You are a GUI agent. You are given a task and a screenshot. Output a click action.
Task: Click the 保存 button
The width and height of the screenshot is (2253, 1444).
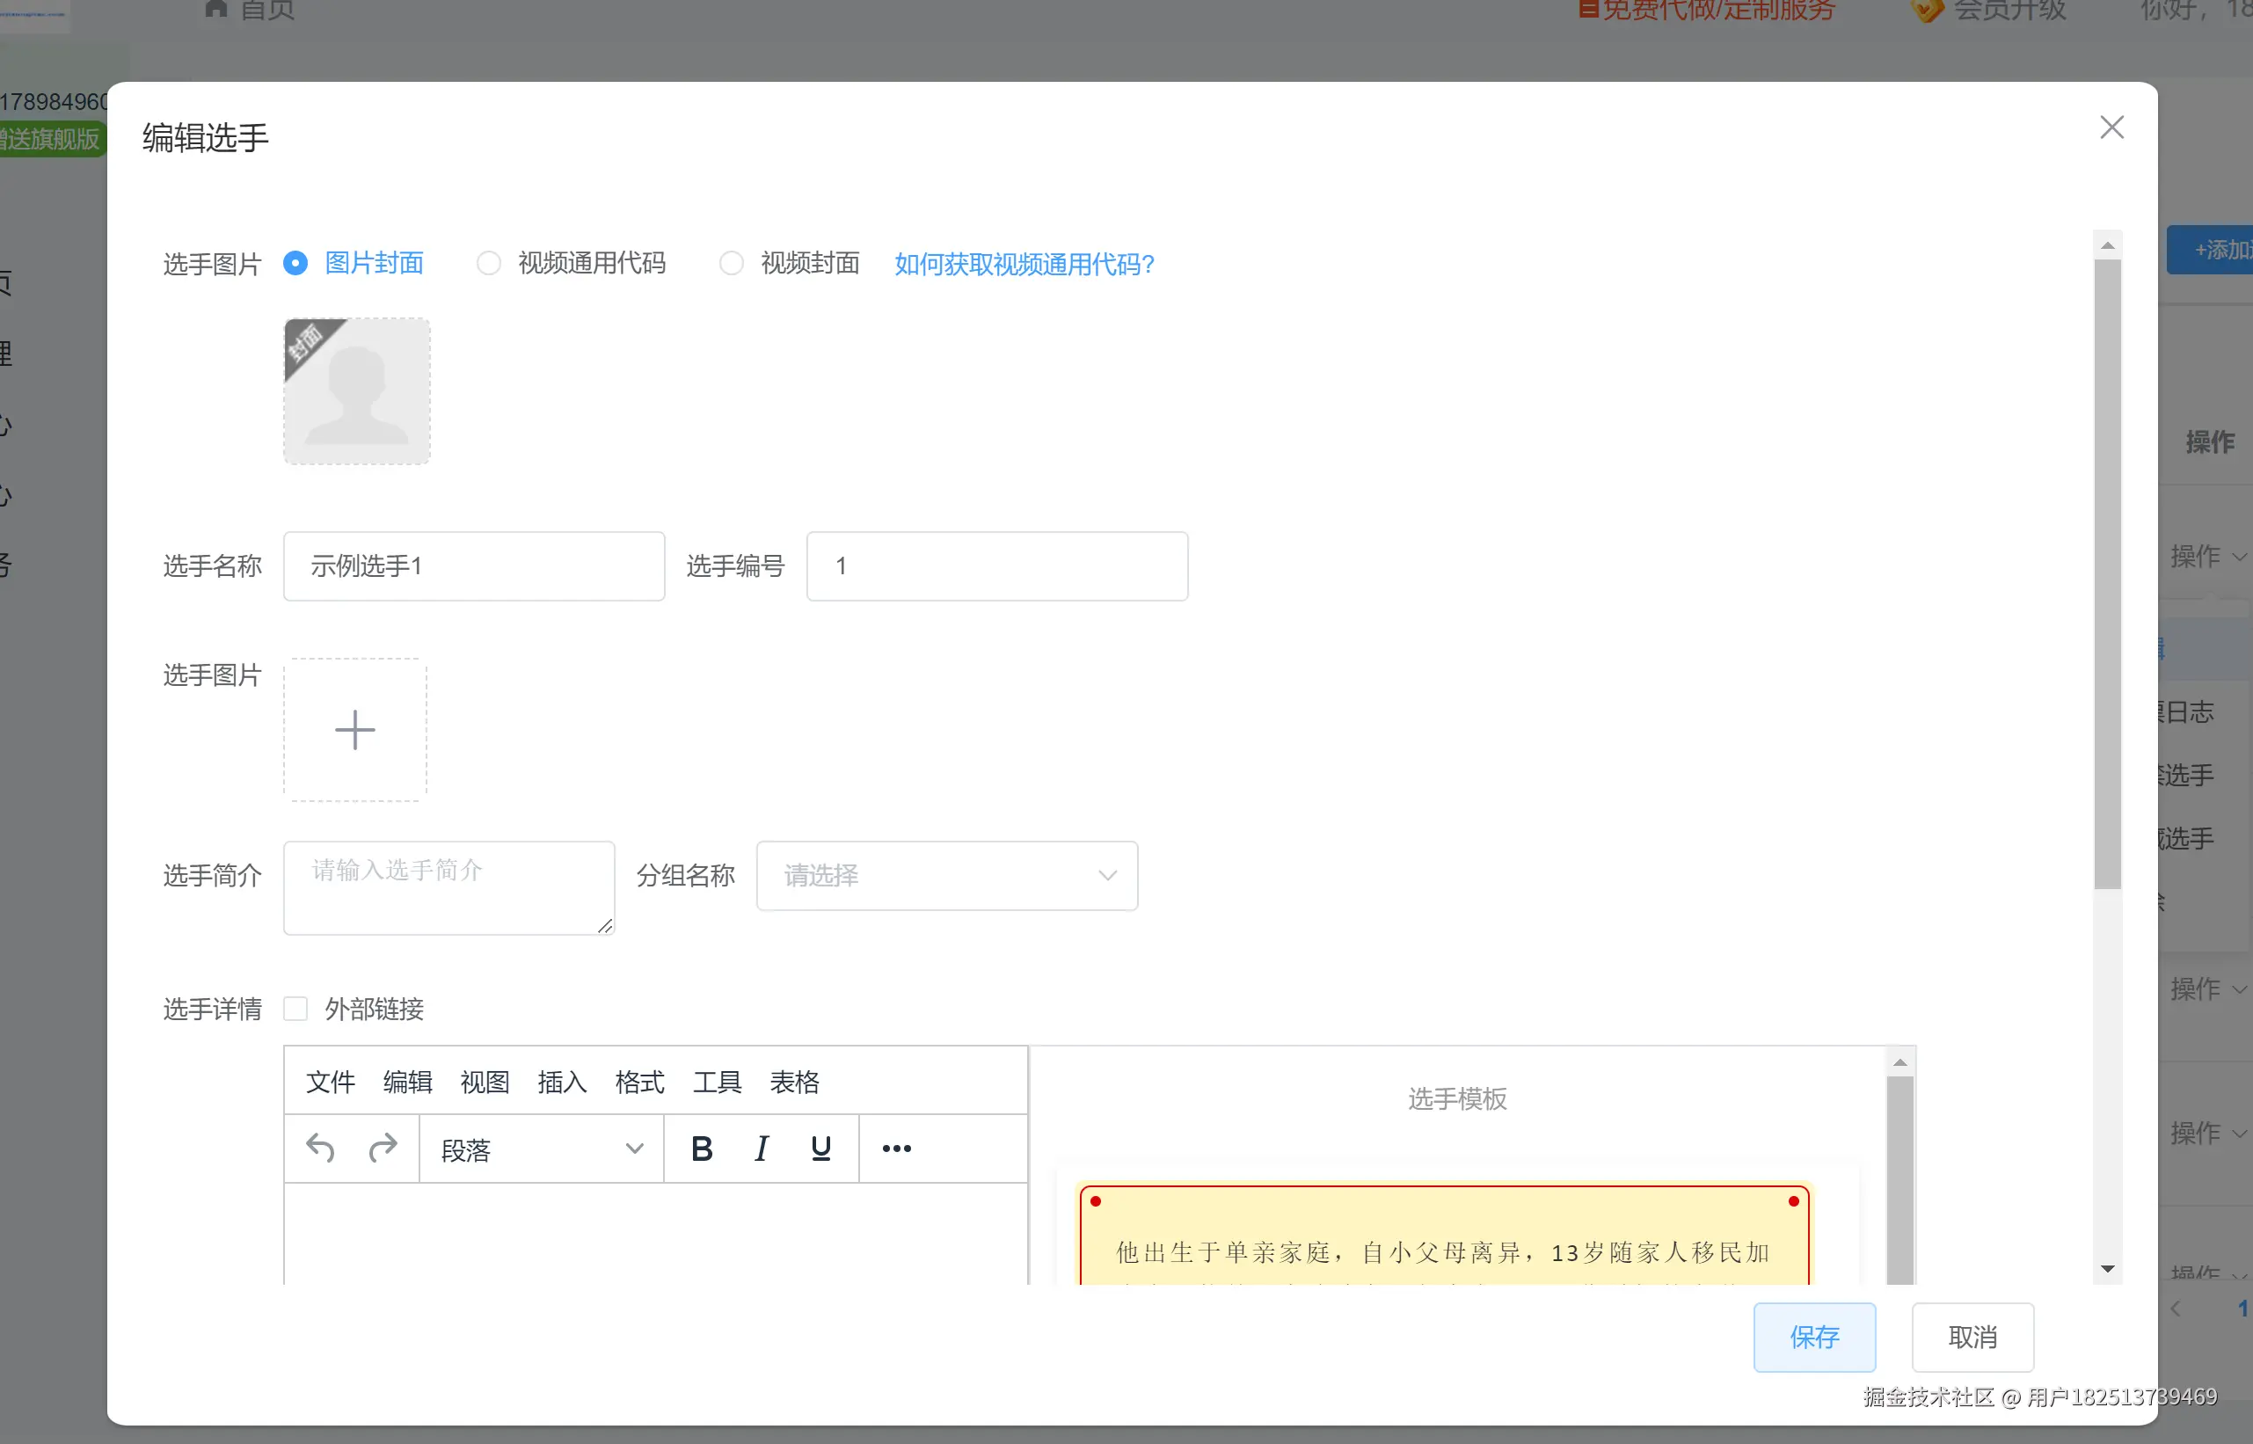[x=1813, y=1336]
